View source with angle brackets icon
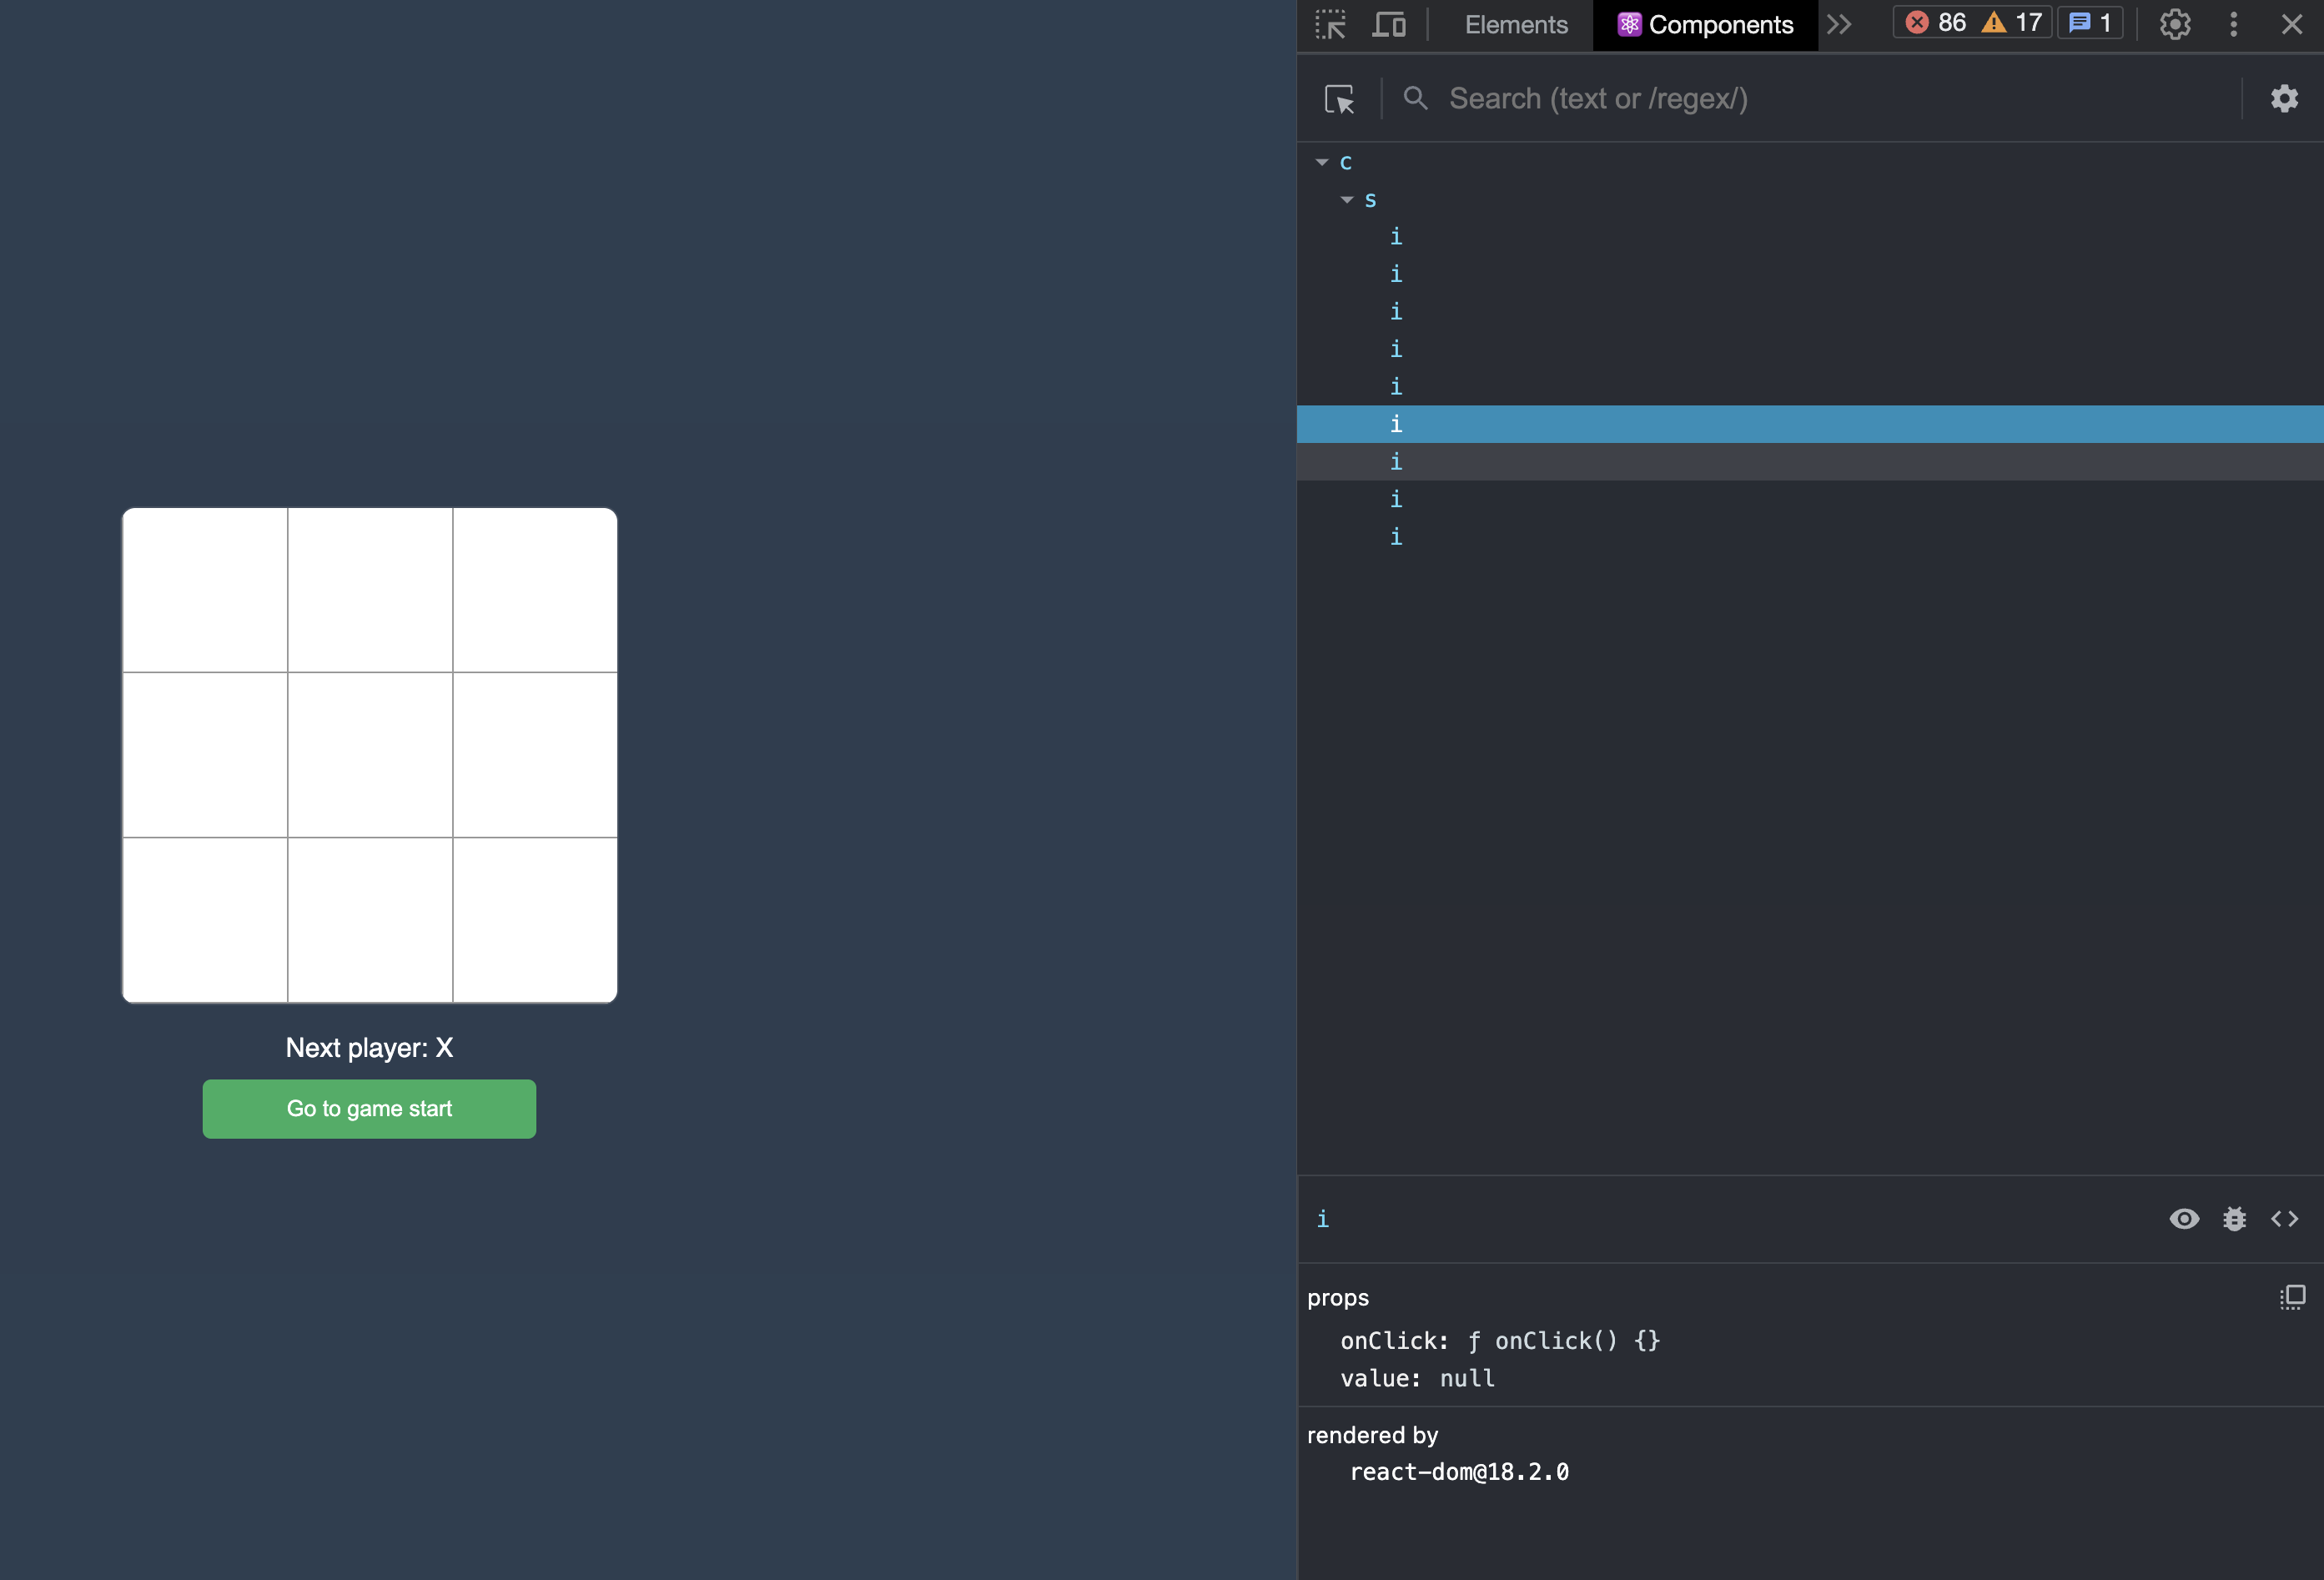This screenshot has width=2324, height=1580. point(2284,1218)
